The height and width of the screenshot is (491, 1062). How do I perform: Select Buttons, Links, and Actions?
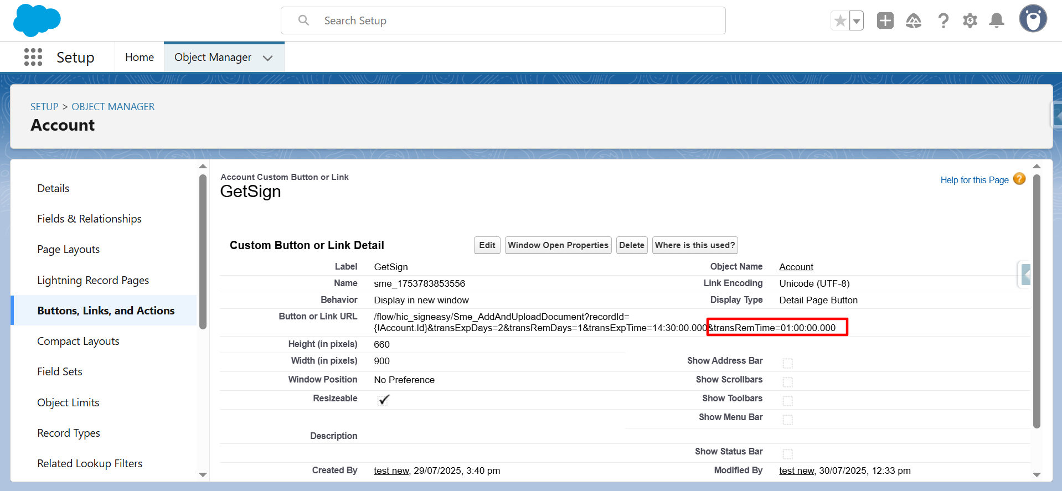(106, 311)
